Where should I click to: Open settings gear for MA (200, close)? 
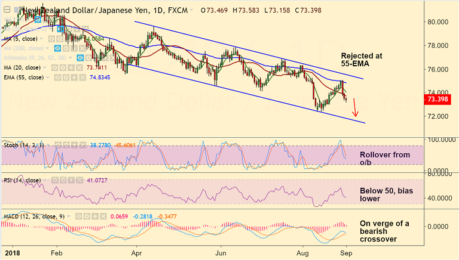point(66,48)
